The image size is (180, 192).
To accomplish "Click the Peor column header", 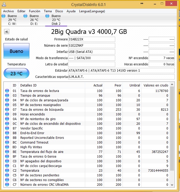I will tap(113, 85).
